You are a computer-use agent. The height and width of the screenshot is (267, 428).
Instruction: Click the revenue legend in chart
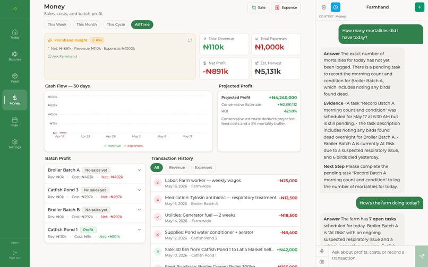(113, 146)
